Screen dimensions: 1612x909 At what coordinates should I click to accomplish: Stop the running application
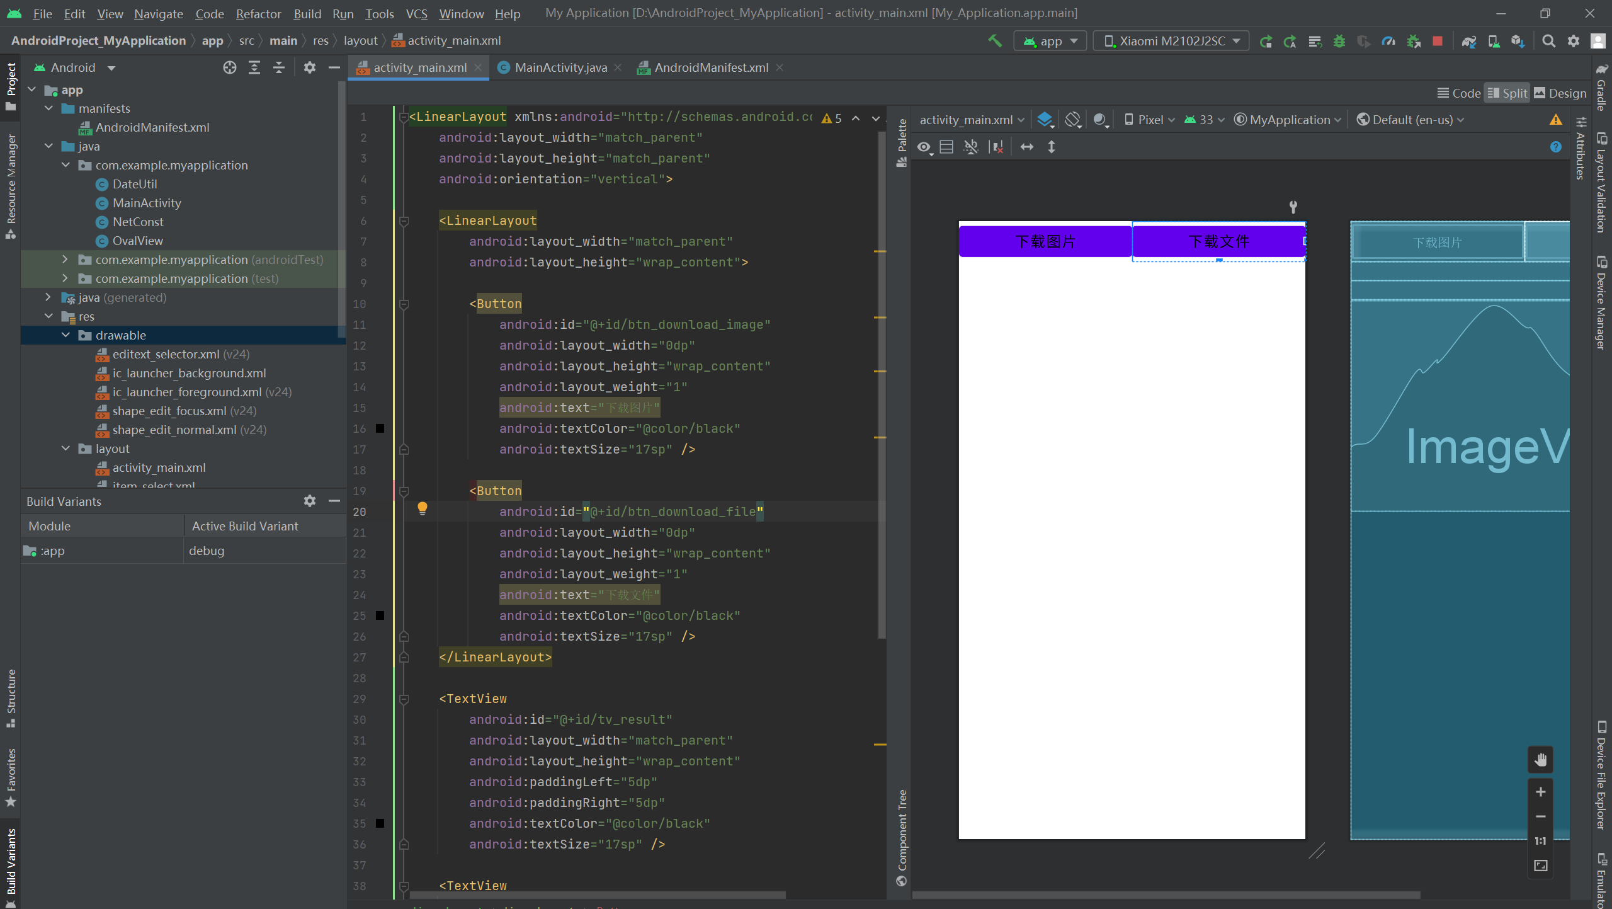(x=1437, y=41)
